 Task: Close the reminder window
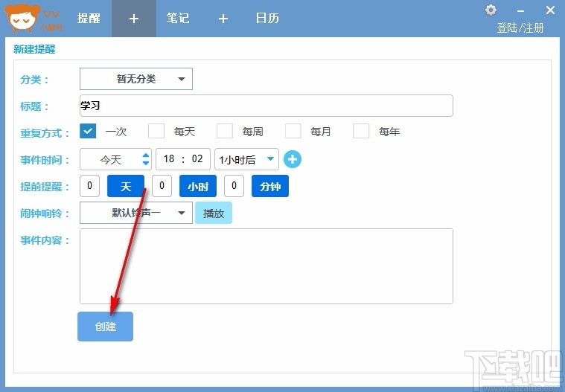(550, 10)
